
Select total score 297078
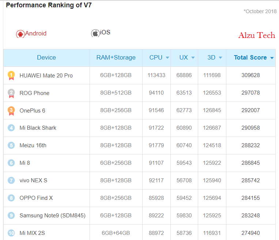250,93
